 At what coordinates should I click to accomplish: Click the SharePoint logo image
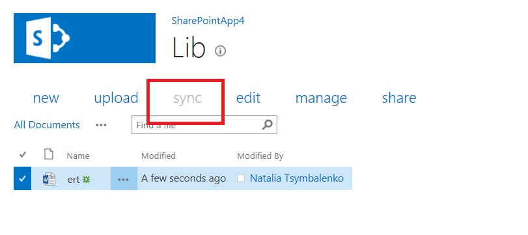pos(85,38)
